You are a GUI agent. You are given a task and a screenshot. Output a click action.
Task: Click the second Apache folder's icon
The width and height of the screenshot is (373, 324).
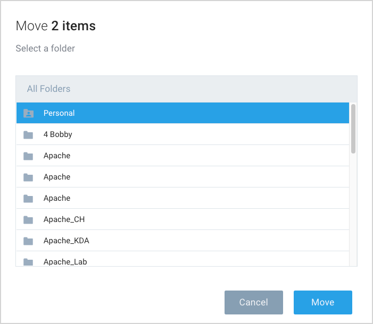coord(29,177)
